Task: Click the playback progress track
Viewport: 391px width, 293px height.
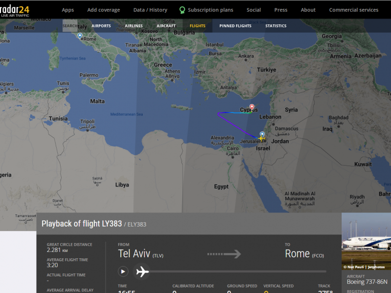Action: [238, 272]
